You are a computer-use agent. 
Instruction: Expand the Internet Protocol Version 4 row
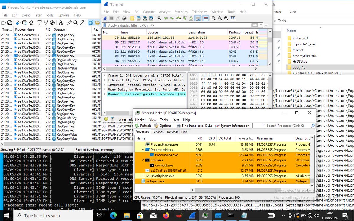pyautogui.click(x=104, y=85)
